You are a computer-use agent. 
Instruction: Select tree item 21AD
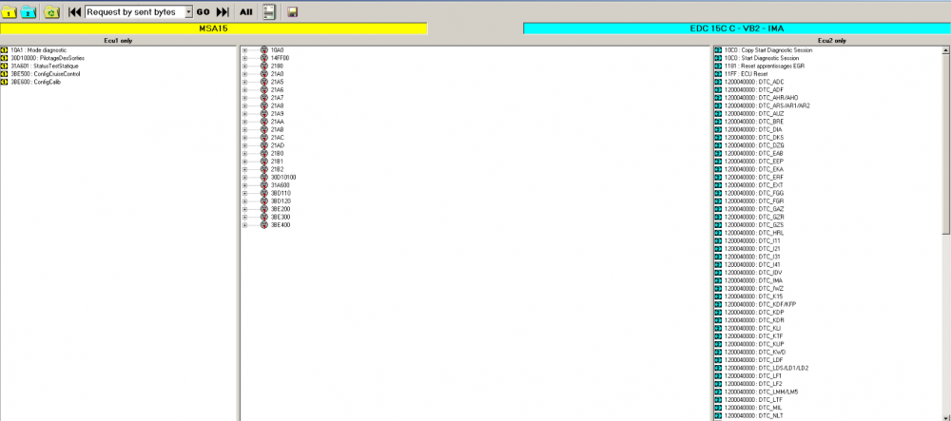277,145
